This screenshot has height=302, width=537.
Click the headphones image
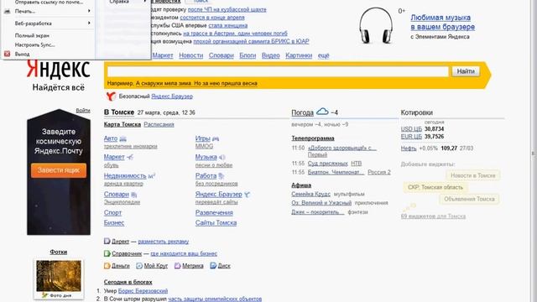coord(376,26)
